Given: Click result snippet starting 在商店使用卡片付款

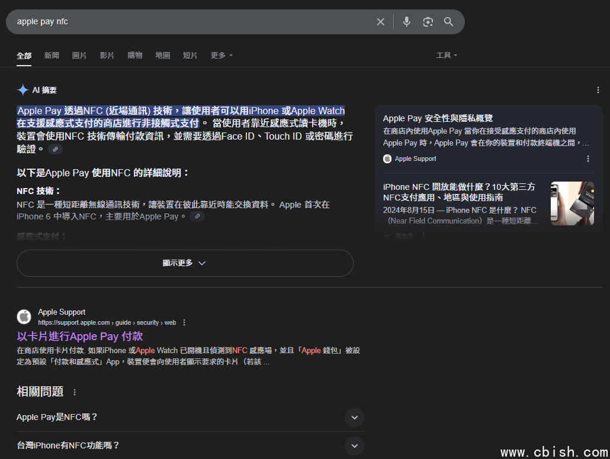Looking at the screenshot, I should tap(188, 356).
